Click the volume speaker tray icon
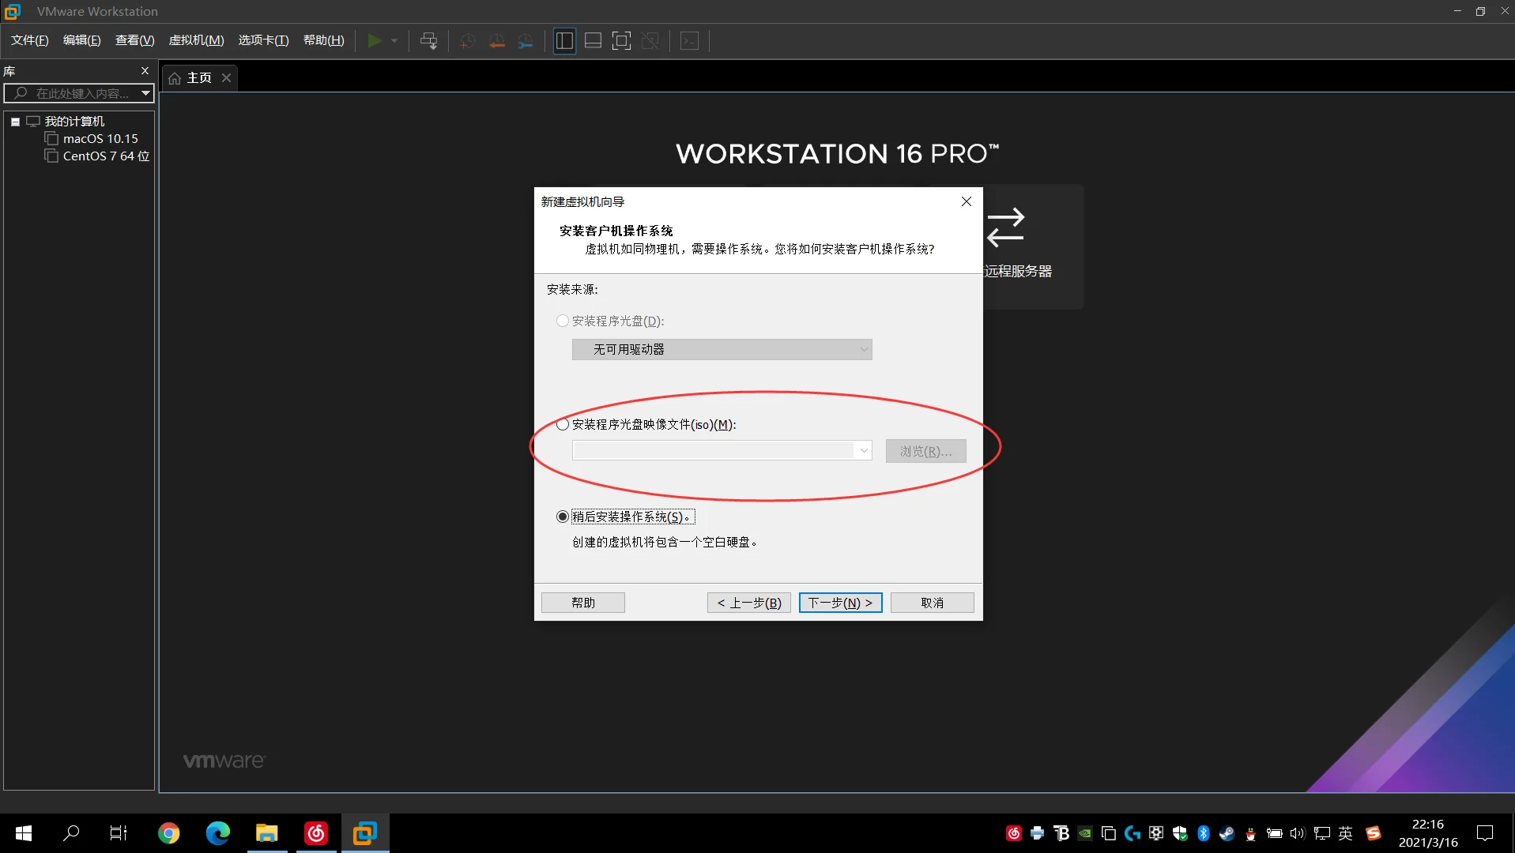The image size is (1515, 853). click(1298, 833)
